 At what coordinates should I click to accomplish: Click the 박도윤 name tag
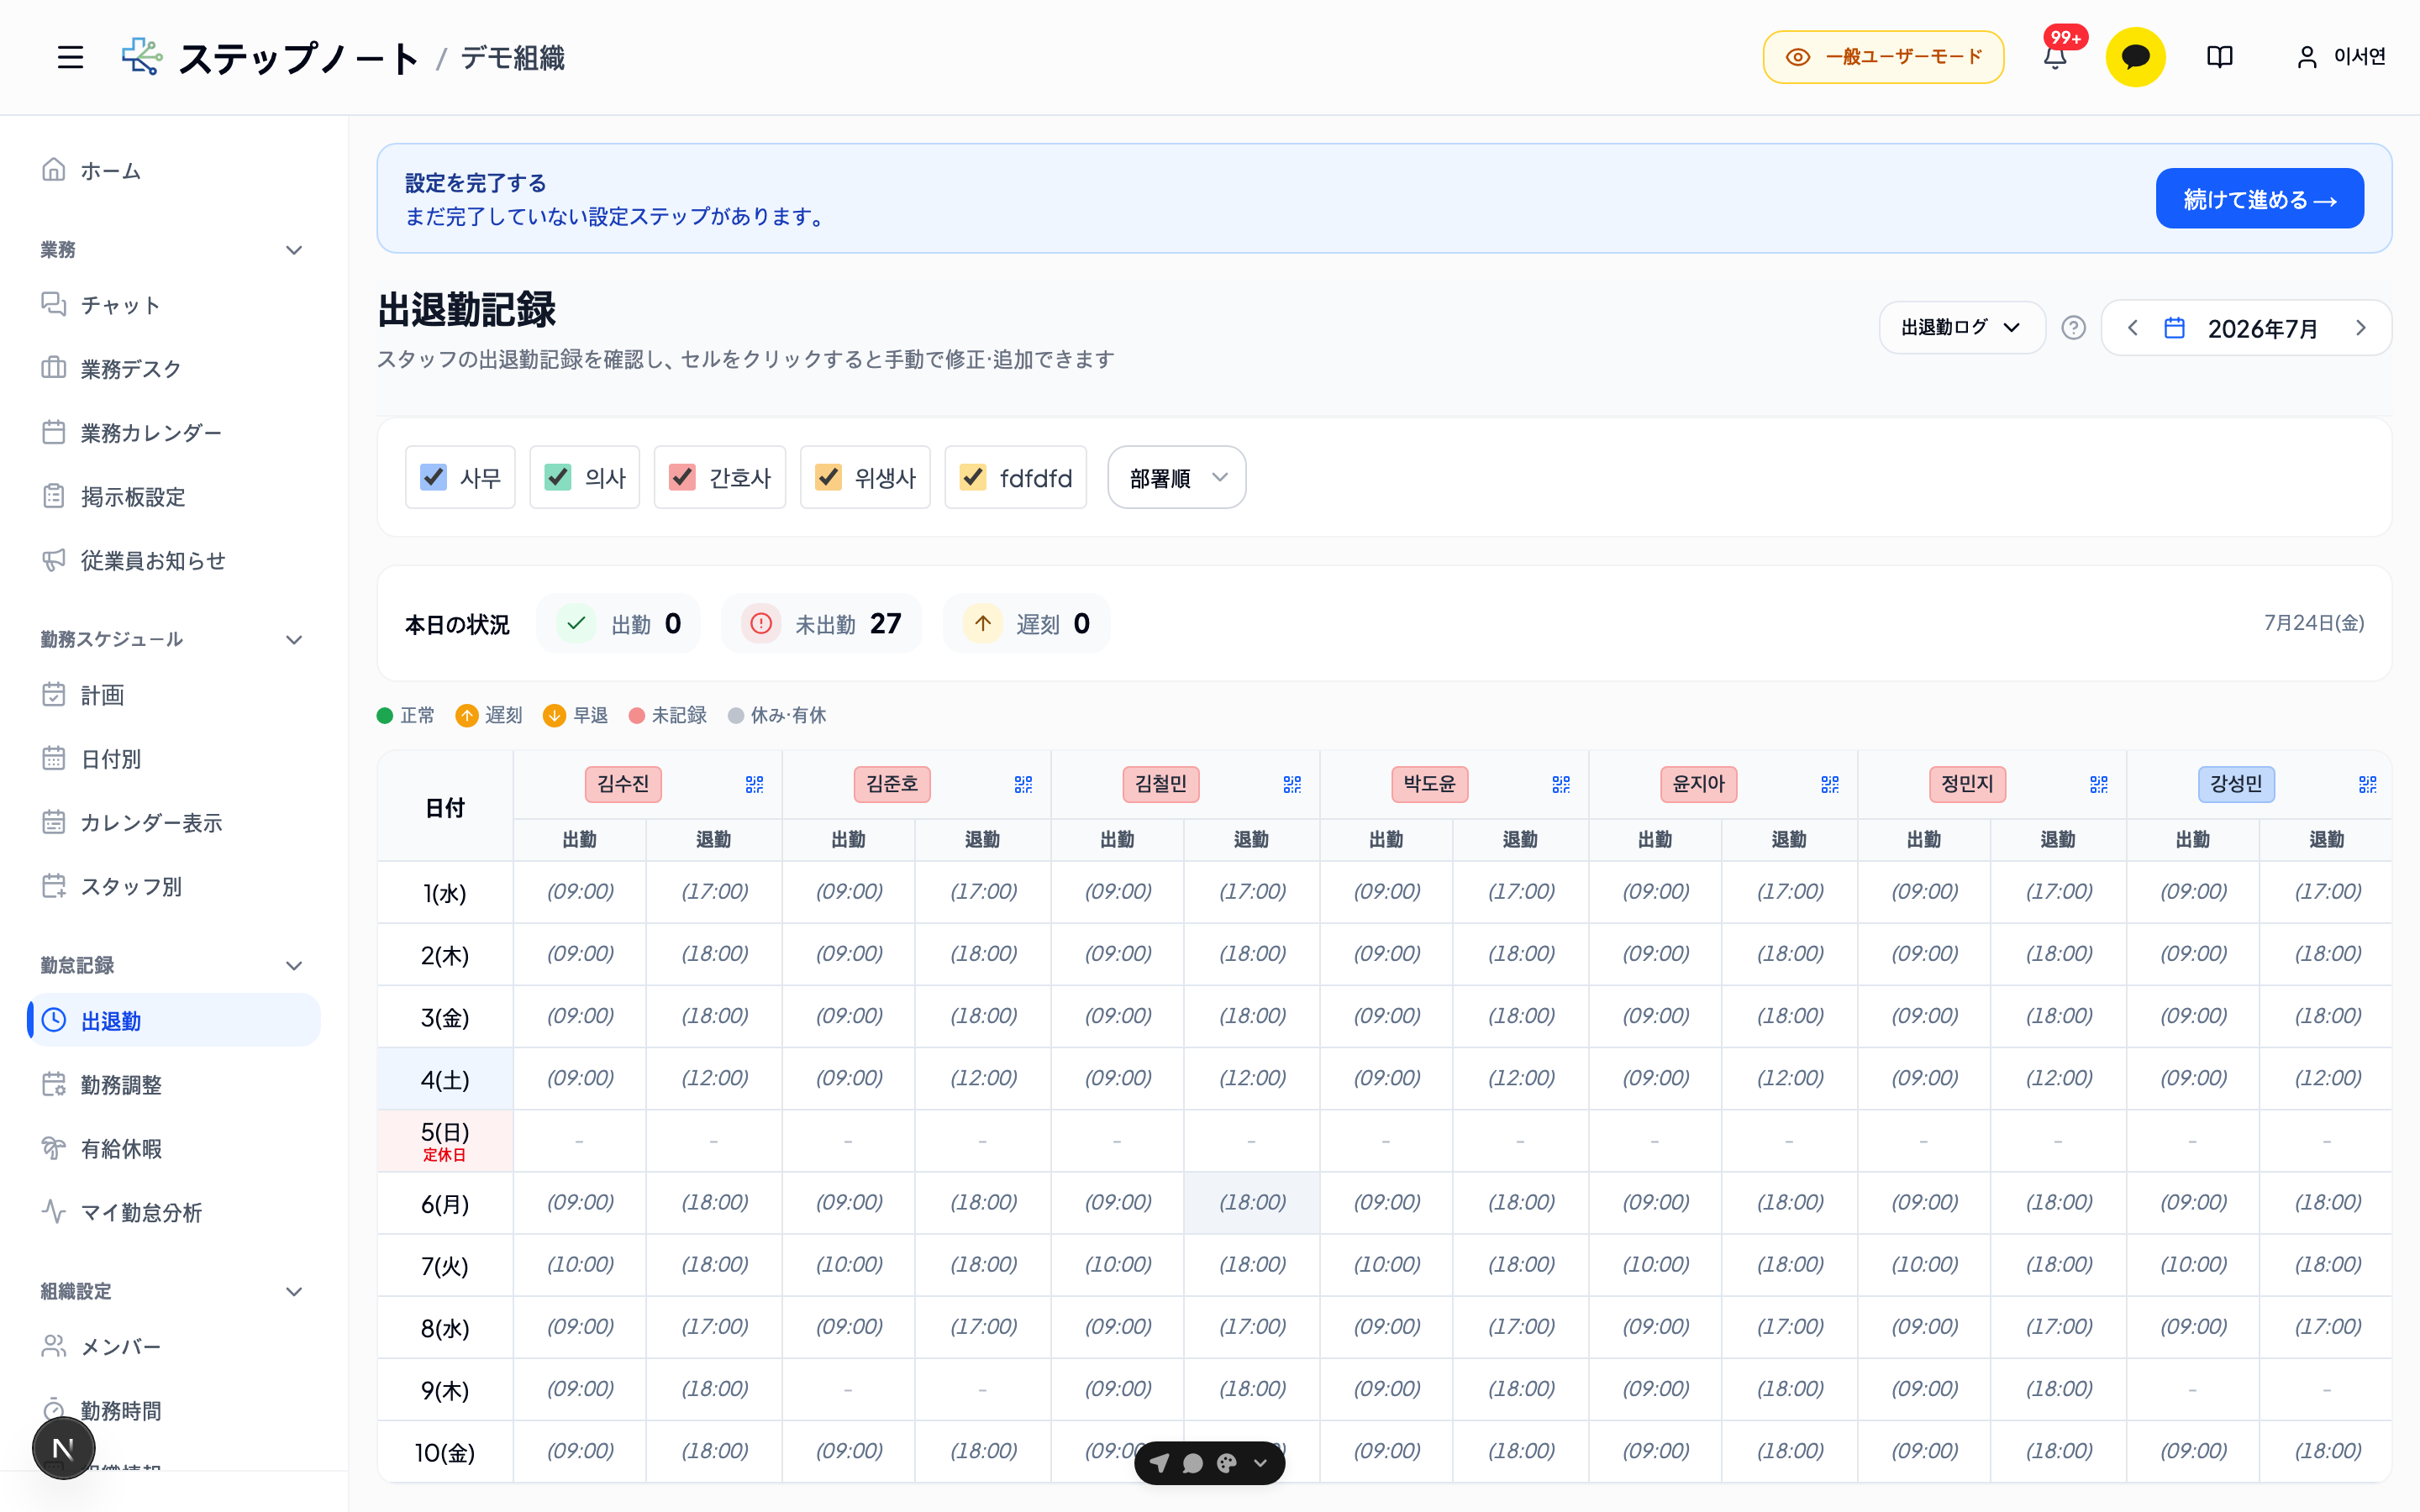pos(1430,784)
